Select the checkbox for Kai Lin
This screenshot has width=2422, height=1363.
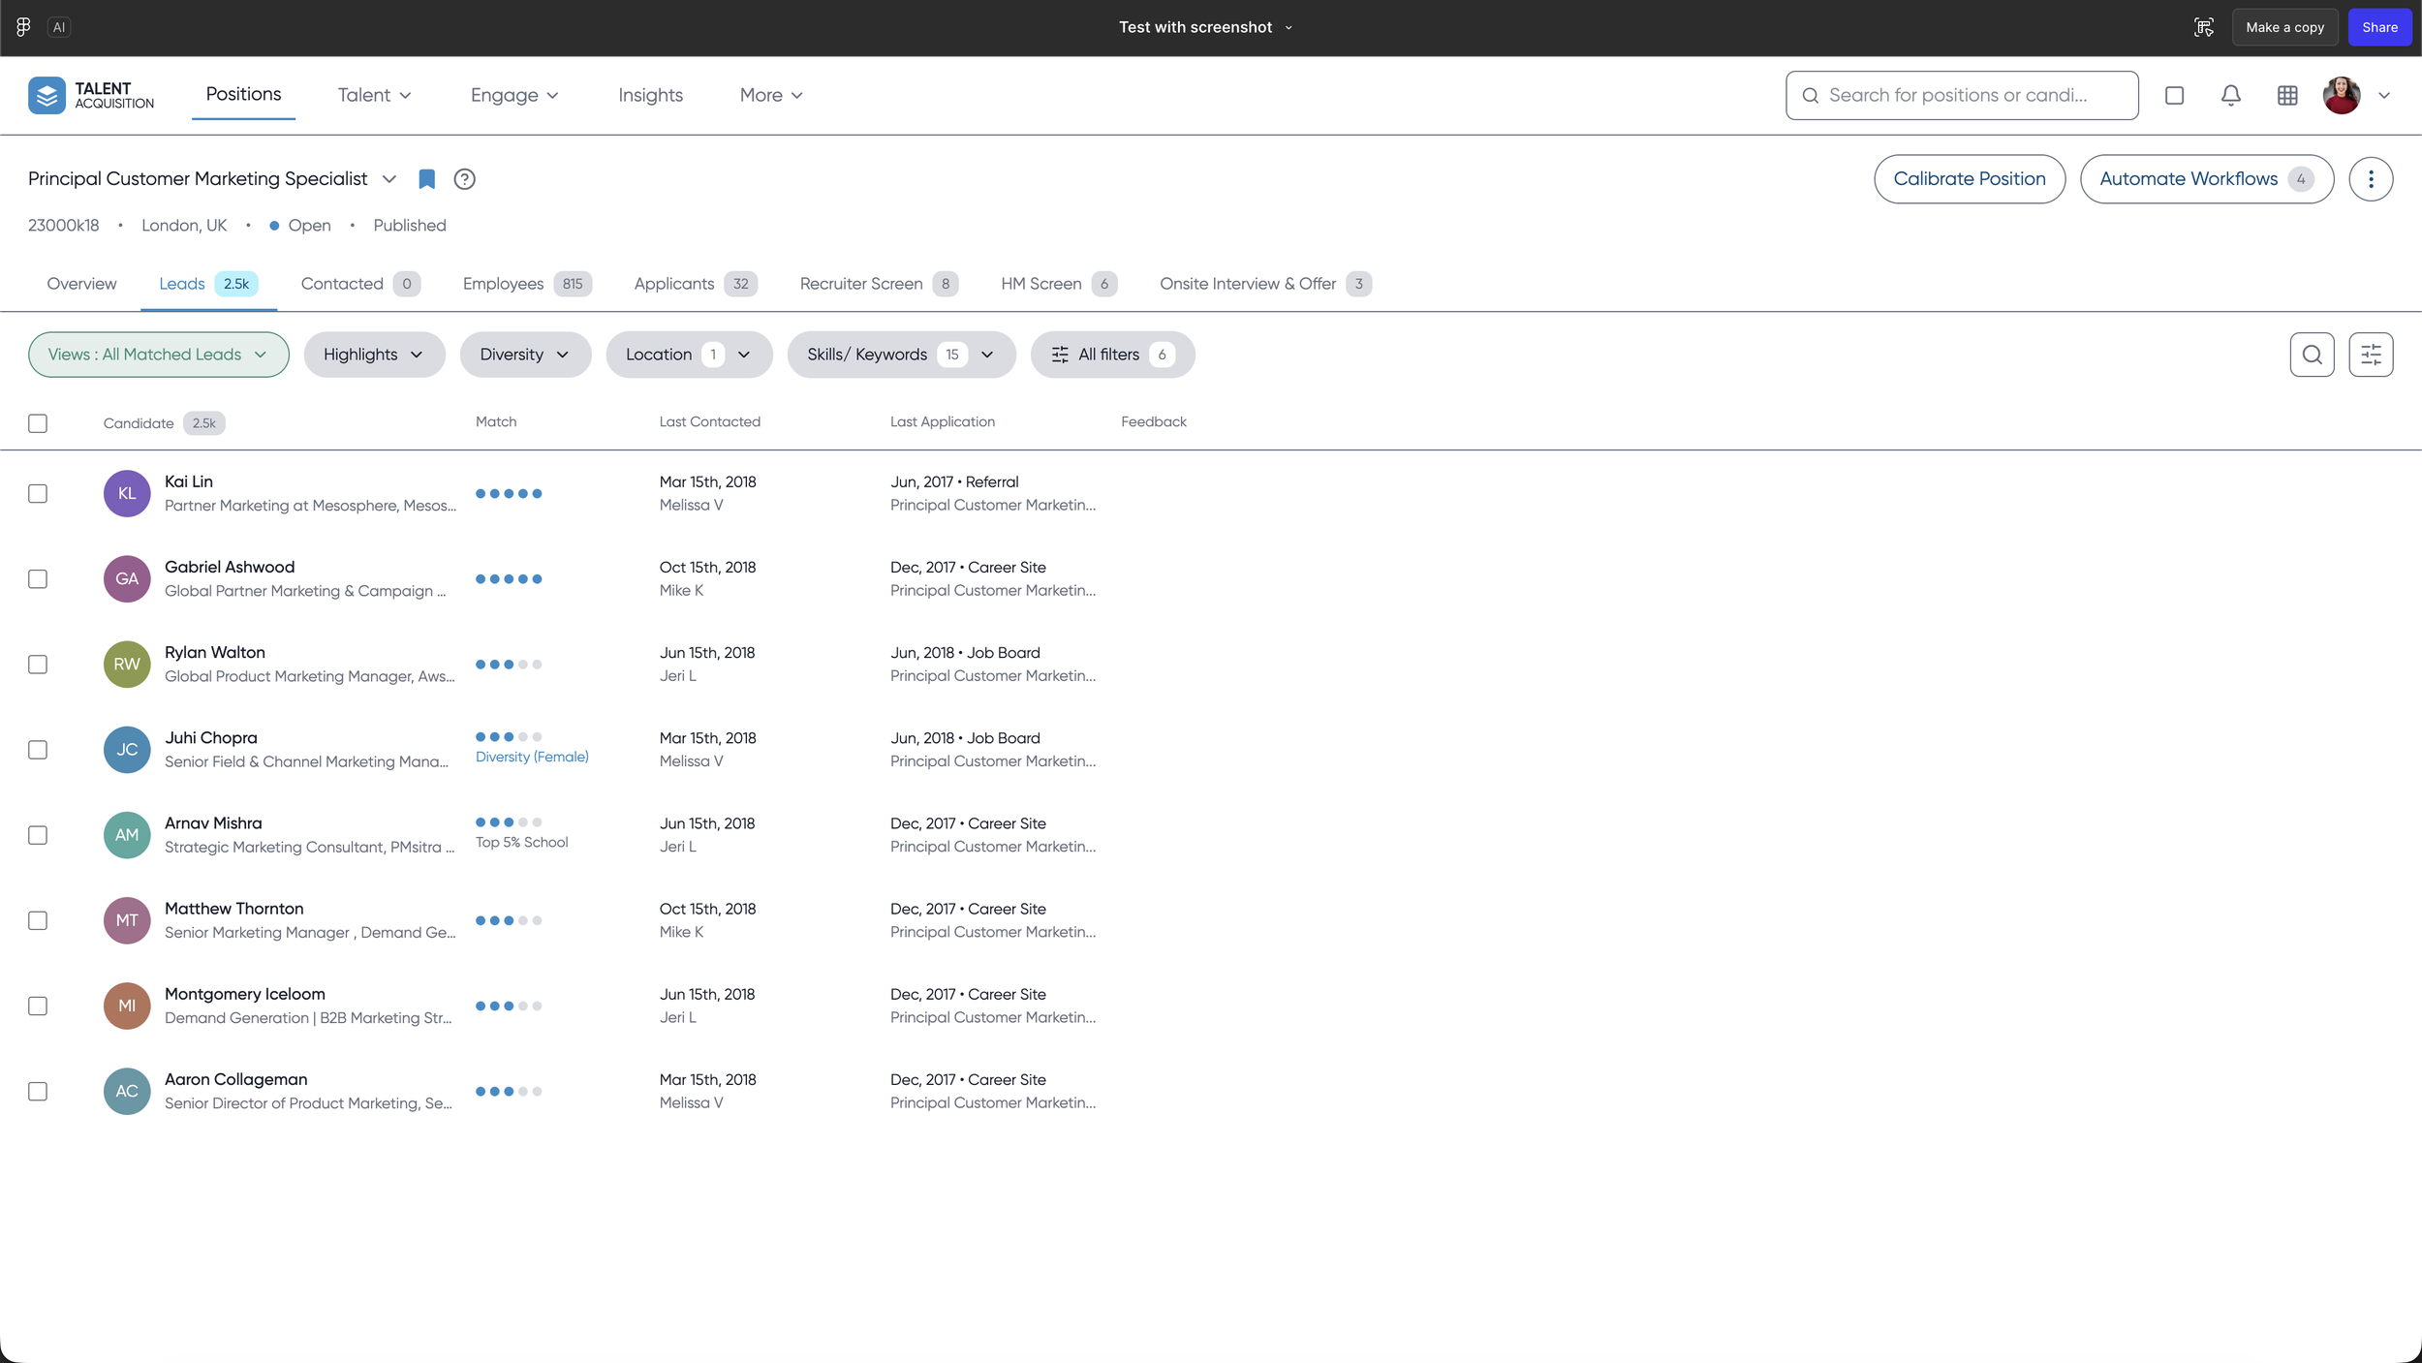(38, 494)
